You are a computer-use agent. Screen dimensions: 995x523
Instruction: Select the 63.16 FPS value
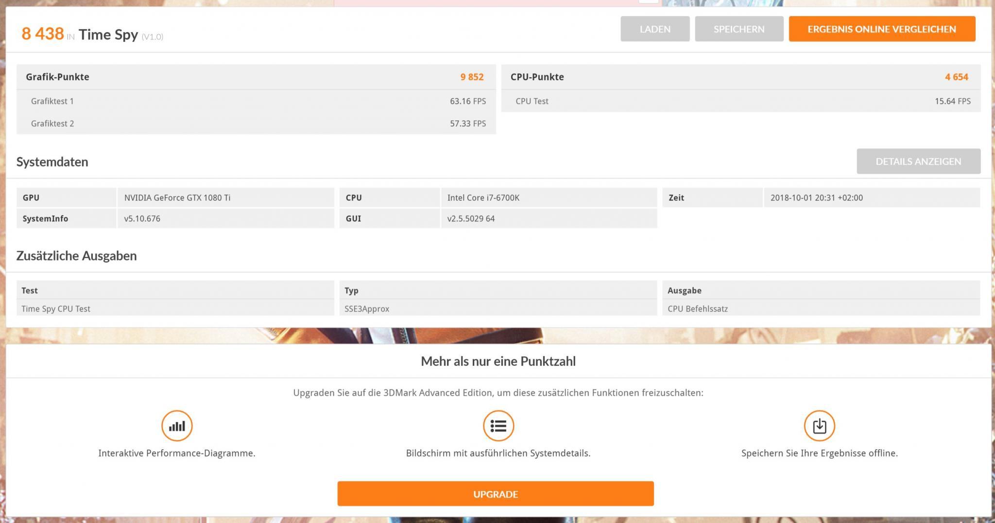468,101
